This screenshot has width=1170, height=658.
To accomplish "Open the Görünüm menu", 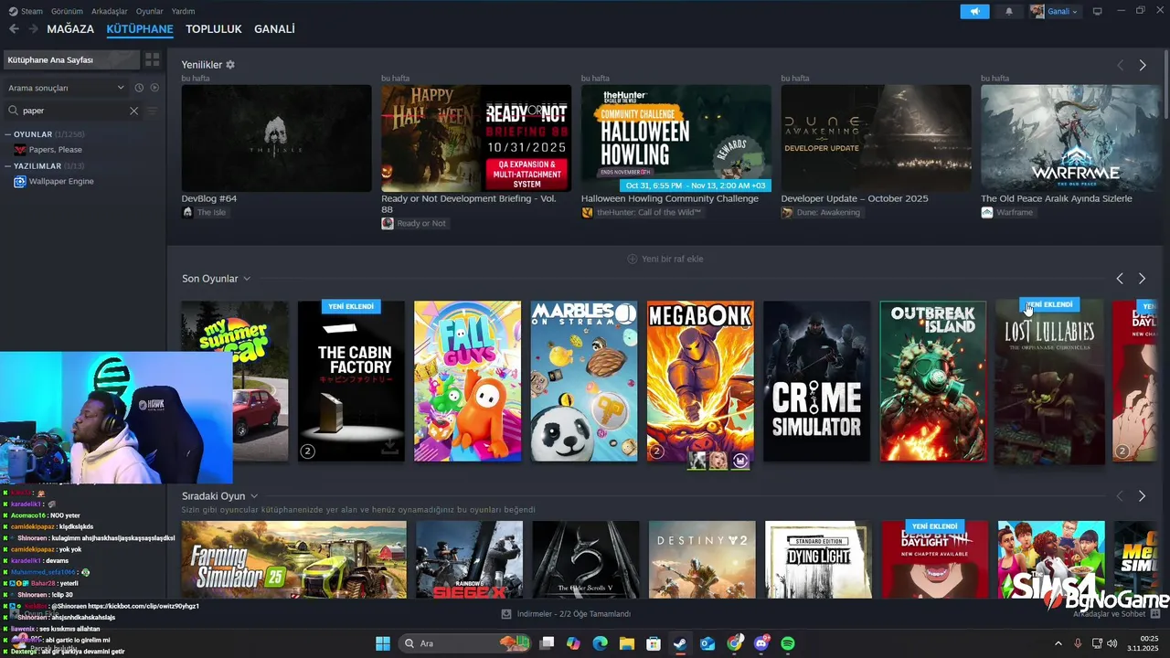I will (67, 11).
